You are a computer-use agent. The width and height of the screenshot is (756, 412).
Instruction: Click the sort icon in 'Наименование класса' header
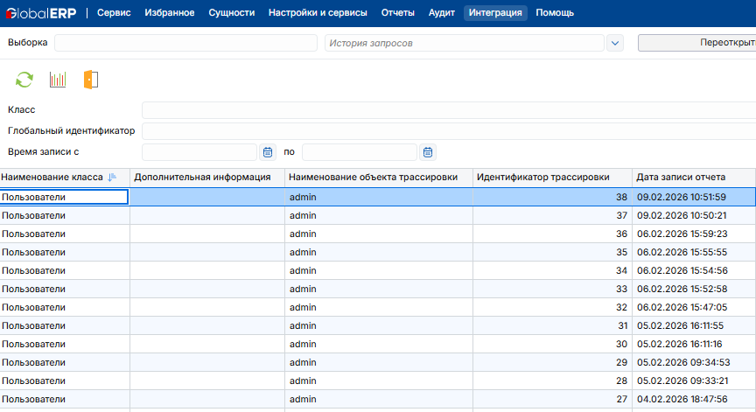(112, 178)
